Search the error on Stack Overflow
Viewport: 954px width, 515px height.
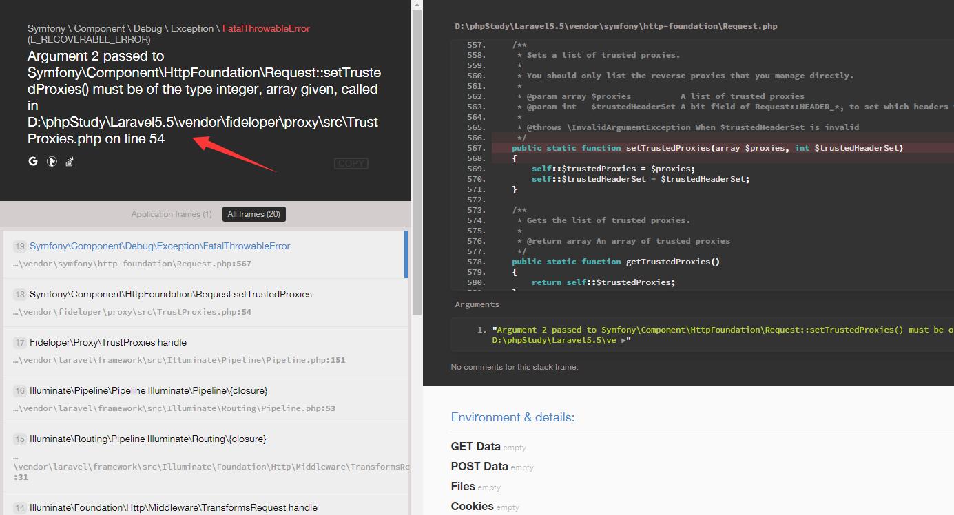tap(69, 160)
